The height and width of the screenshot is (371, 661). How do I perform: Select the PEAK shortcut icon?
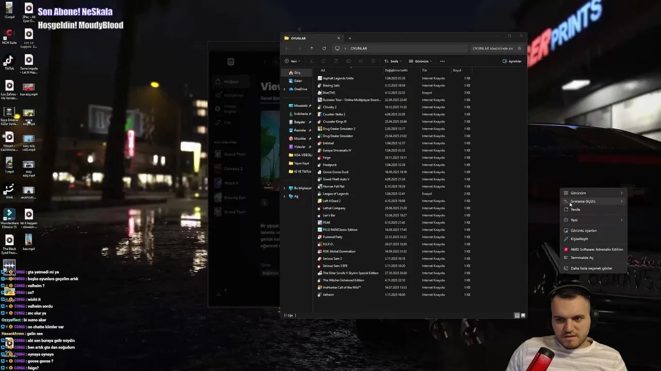(320, 223)
